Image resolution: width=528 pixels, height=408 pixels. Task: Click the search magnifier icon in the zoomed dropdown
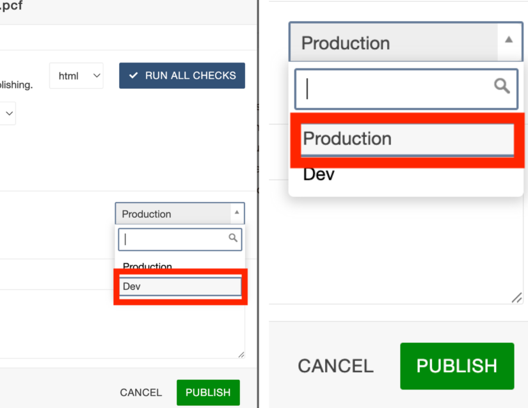point(502,86)
